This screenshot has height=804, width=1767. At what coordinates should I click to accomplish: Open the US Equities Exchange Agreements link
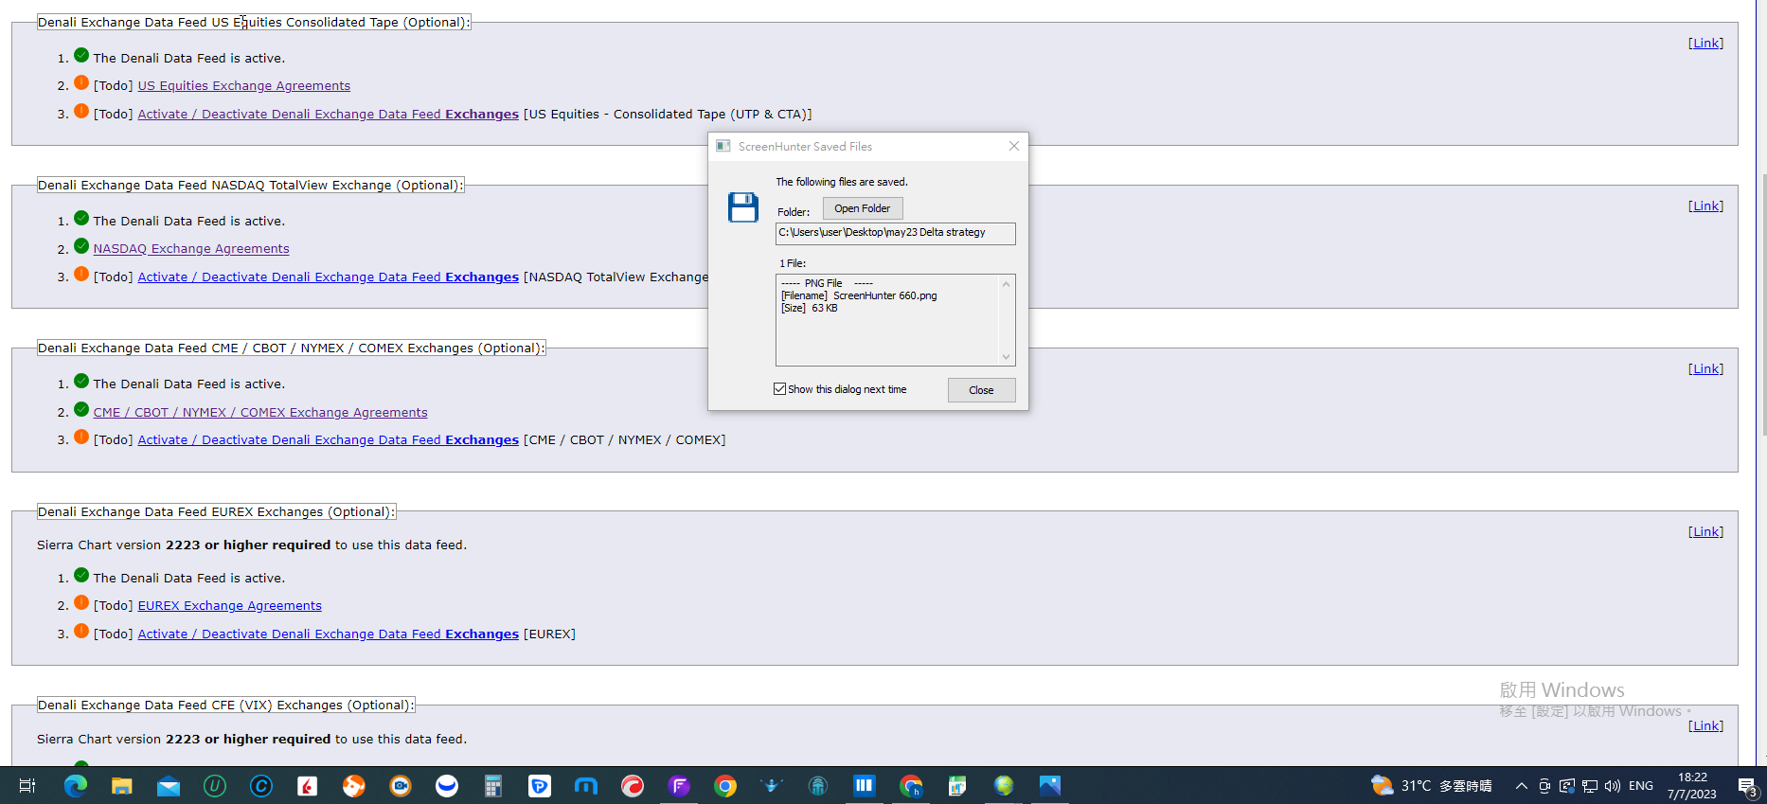tap(244, 86)
